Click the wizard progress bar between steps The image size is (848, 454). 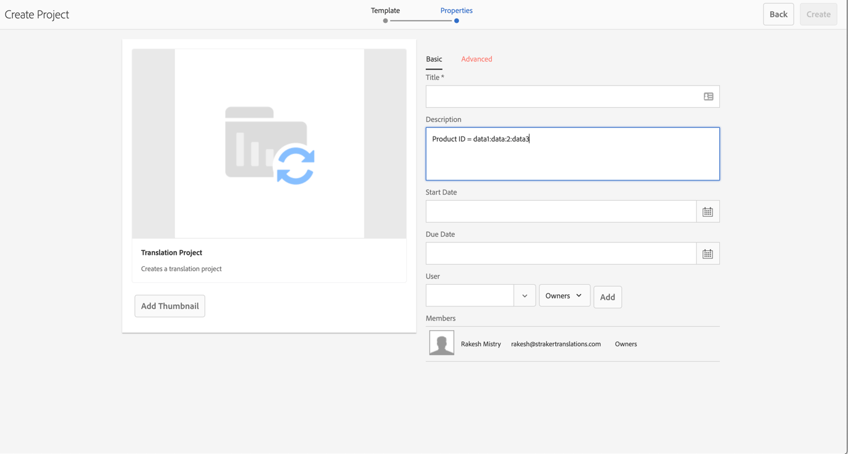pyautogui.click(x=420, y=20)
